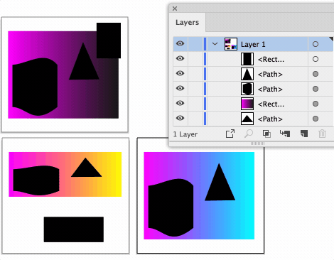Image resolution: width=334 pixels, height=260 pixels.
Task: Select the Layer 1 name
Action: click(x=253, y=44)
